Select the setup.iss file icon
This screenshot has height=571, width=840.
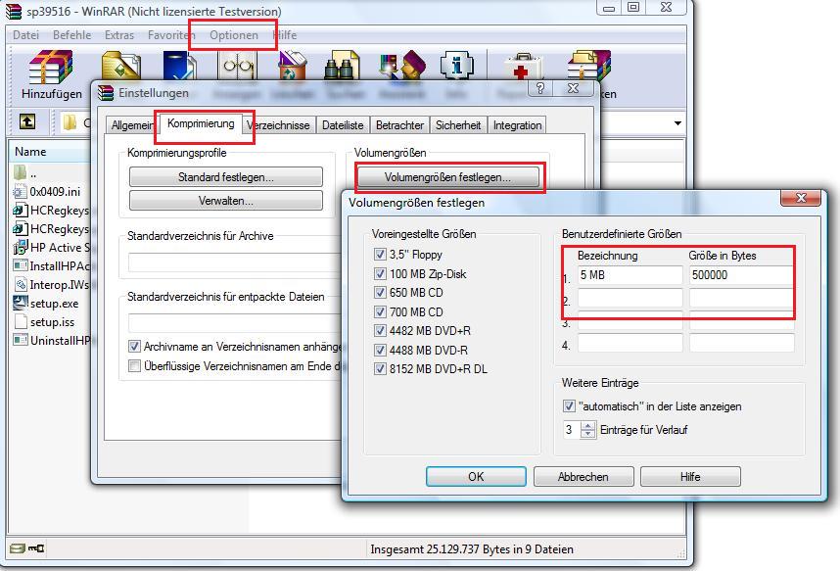(x=21, y=321)
